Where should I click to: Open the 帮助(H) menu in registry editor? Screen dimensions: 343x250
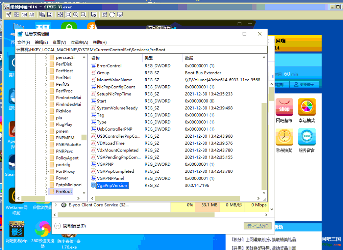coord(100,43)
